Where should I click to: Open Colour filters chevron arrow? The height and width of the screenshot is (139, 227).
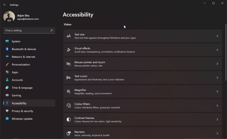pyautogui.click(x=217, y=105)
